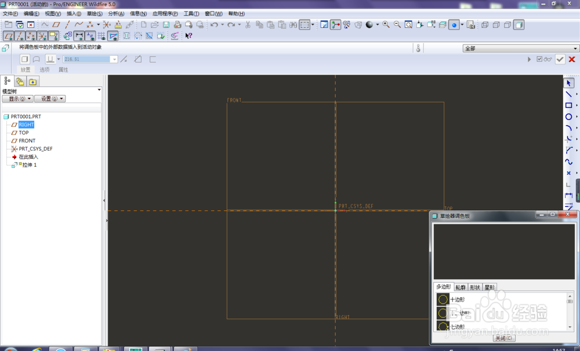Select the Circle tool in sketcher toolbar

(x=568, y=117)
